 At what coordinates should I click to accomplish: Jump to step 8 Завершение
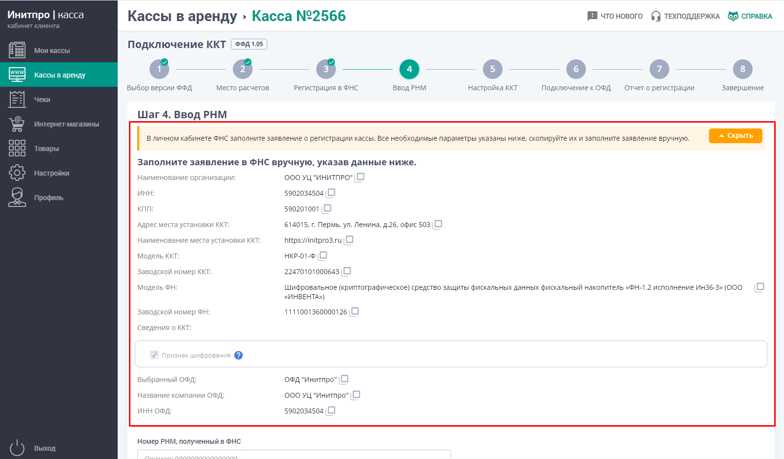pyautogui.click(x=743, y=69)
